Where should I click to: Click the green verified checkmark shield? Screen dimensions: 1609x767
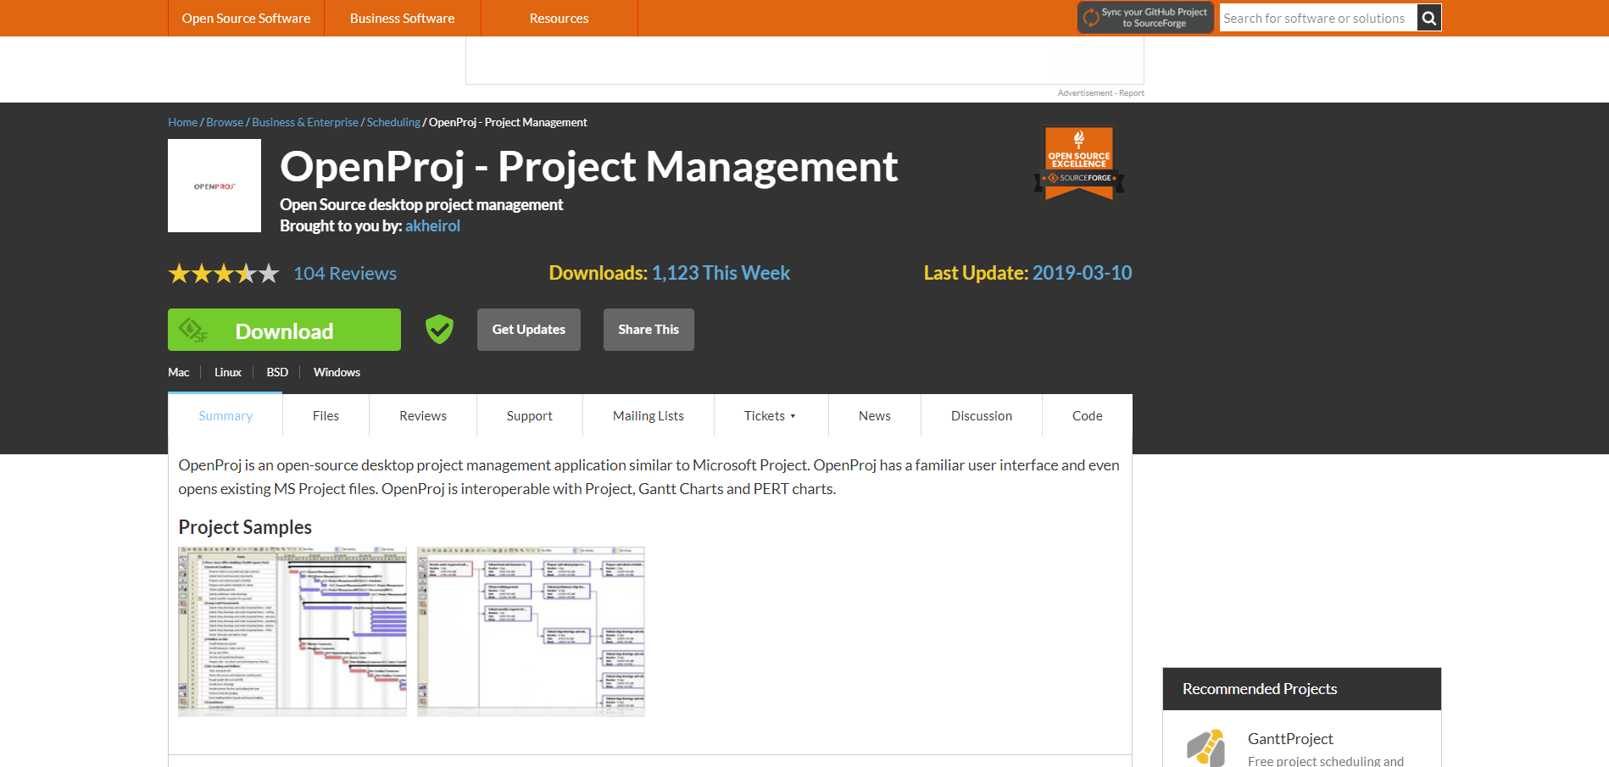(x=438, y=329)
